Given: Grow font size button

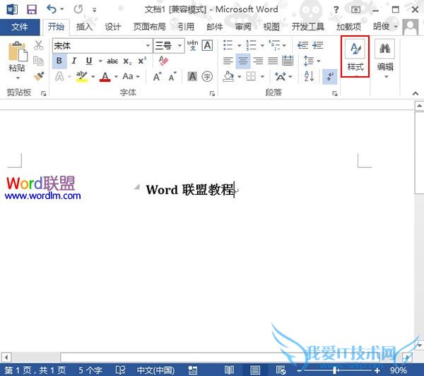Looking at the screenshot, I should click(x=157, y=77).
